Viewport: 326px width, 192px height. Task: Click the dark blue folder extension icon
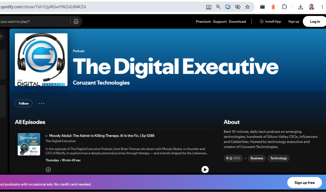(262, 7)
